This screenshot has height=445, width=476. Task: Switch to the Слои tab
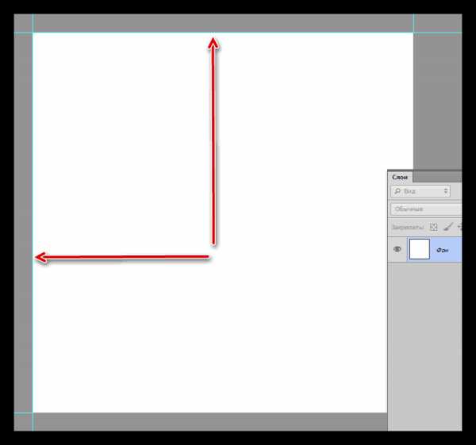pos(400,177)
